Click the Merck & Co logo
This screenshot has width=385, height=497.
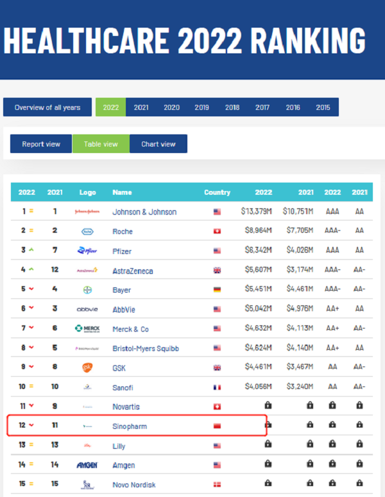(87, 329)
